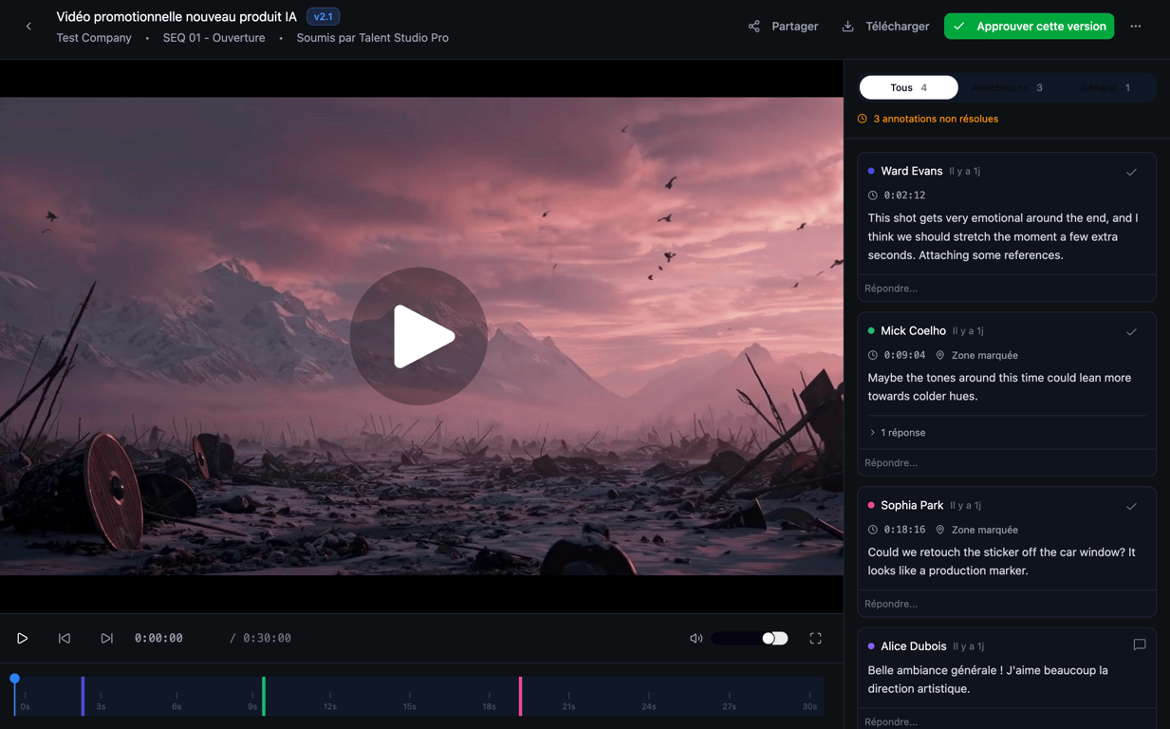This screenshot has height=729, width=1170.
Task: Click the blue playhead on the timeline
Action: [14, 679]
